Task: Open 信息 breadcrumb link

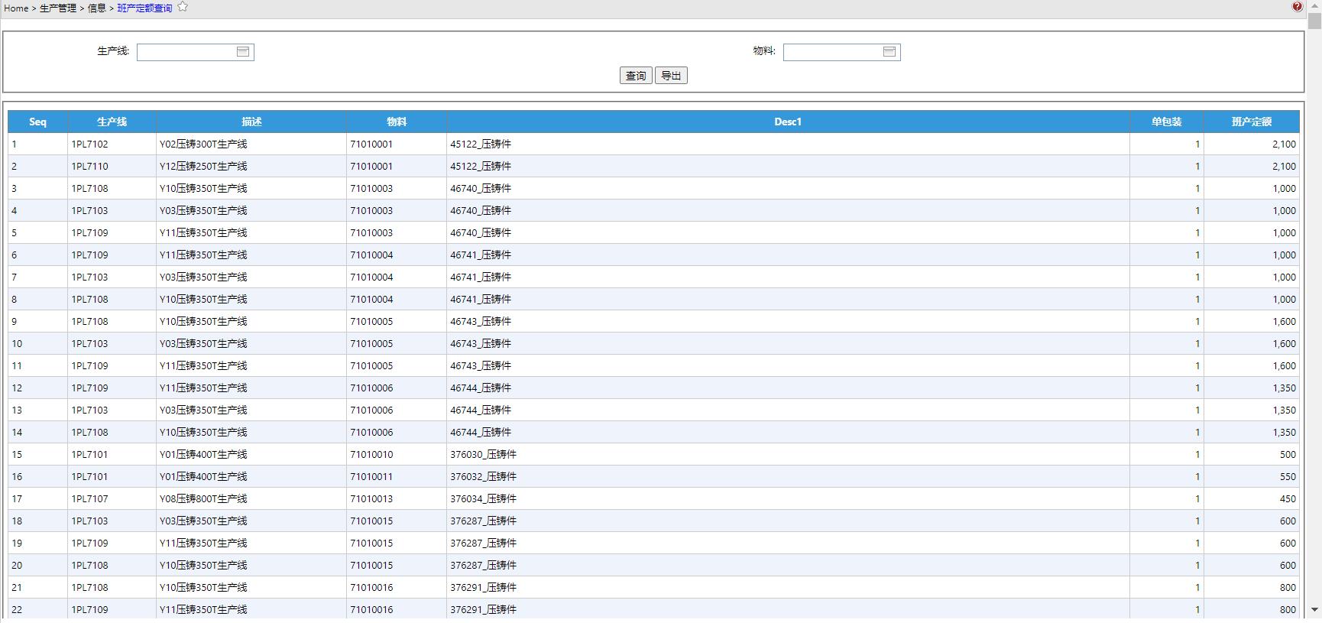Action: pyautogui.click(x=97, y=8)
